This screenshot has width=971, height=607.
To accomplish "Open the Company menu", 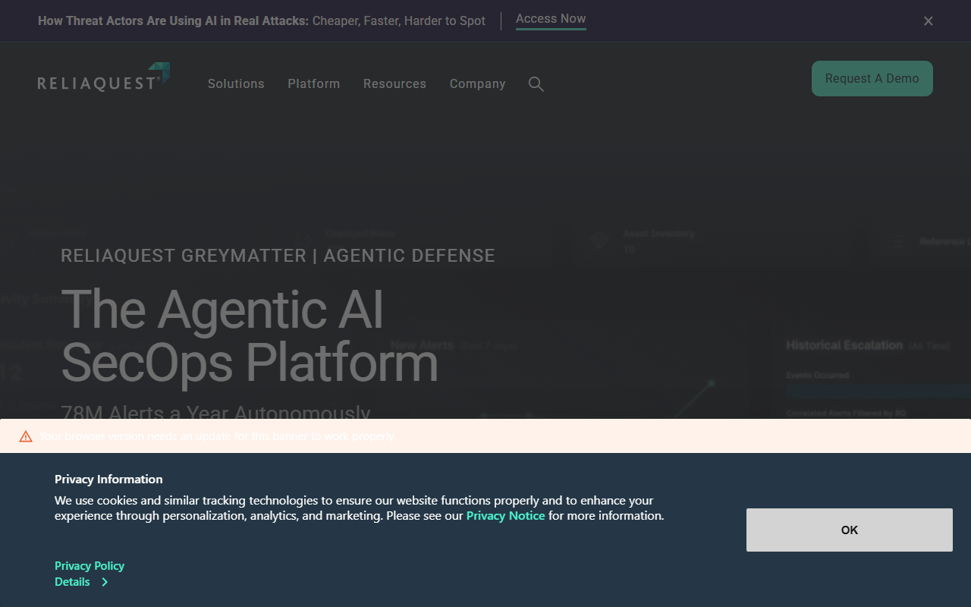I will coord(477,83).
